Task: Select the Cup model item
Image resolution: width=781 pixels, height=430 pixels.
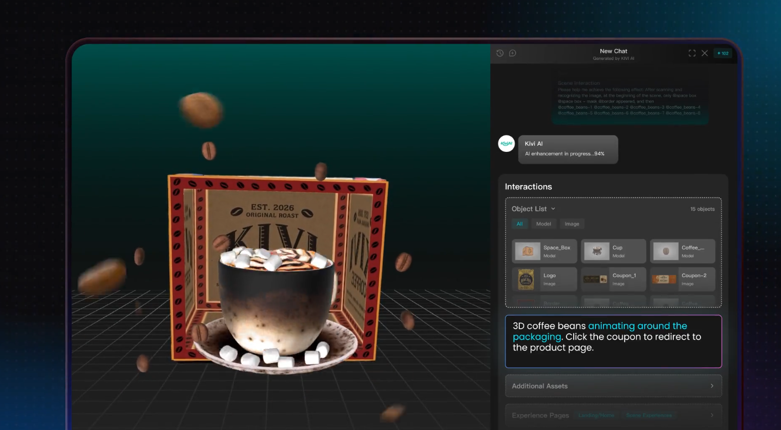Action: (613, 251)
